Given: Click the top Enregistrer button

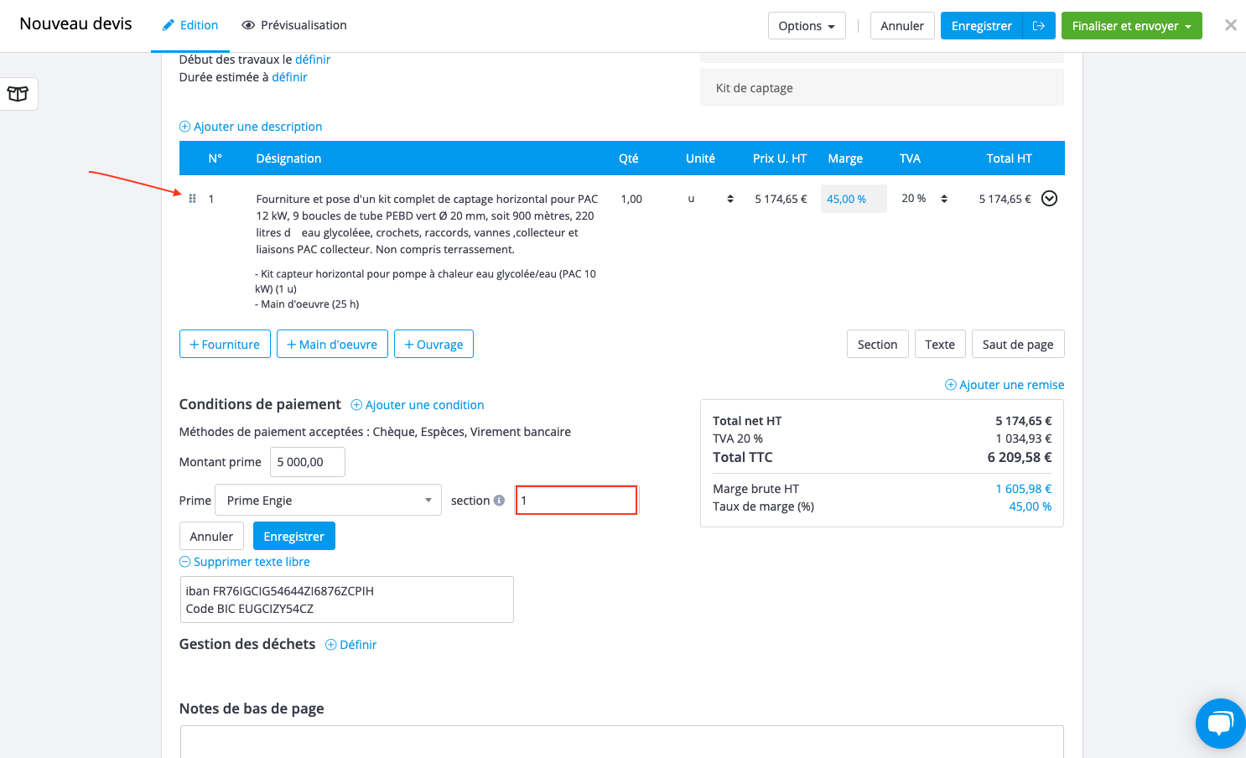Looking at the screenshot, I should point(981,26).
